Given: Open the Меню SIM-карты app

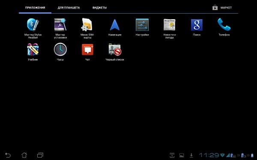Looking at the screenshot, I should [87, 28].
